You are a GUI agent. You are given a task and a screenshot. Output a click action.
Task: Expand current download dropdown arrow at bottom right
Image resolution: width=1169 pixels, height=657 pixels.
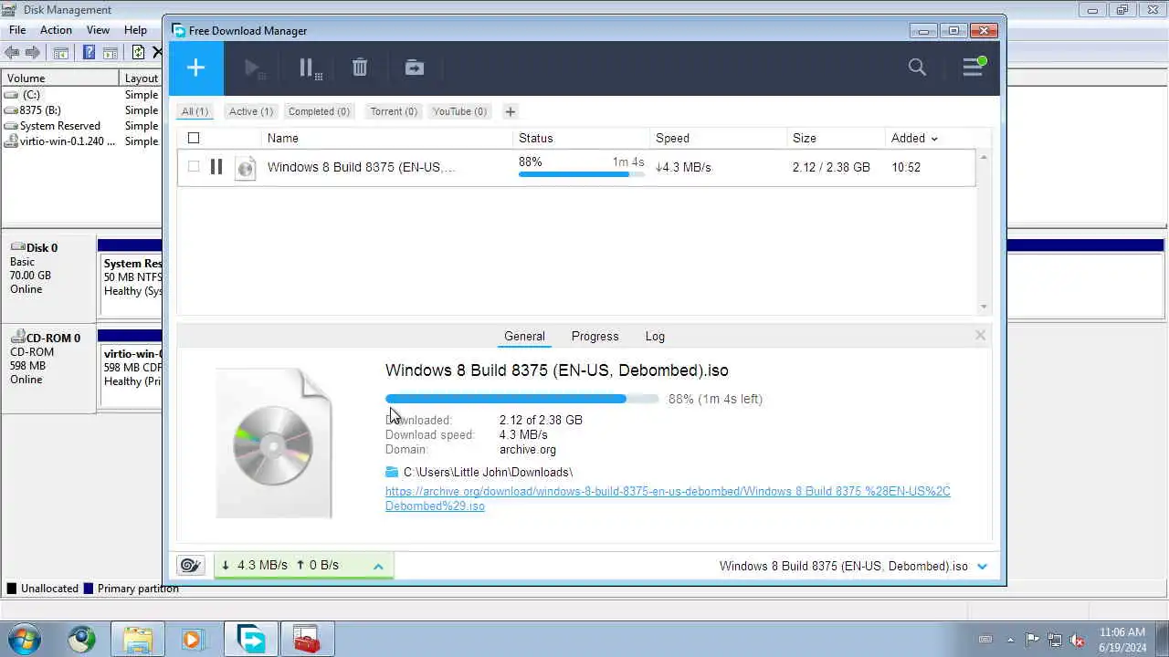tap(983, 566)
